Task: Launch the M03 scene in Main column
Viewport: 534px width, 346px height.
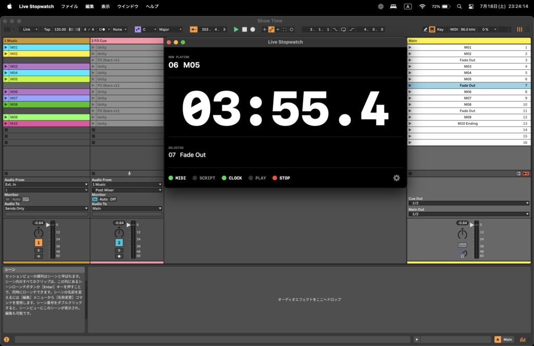Action: point(410,67)
